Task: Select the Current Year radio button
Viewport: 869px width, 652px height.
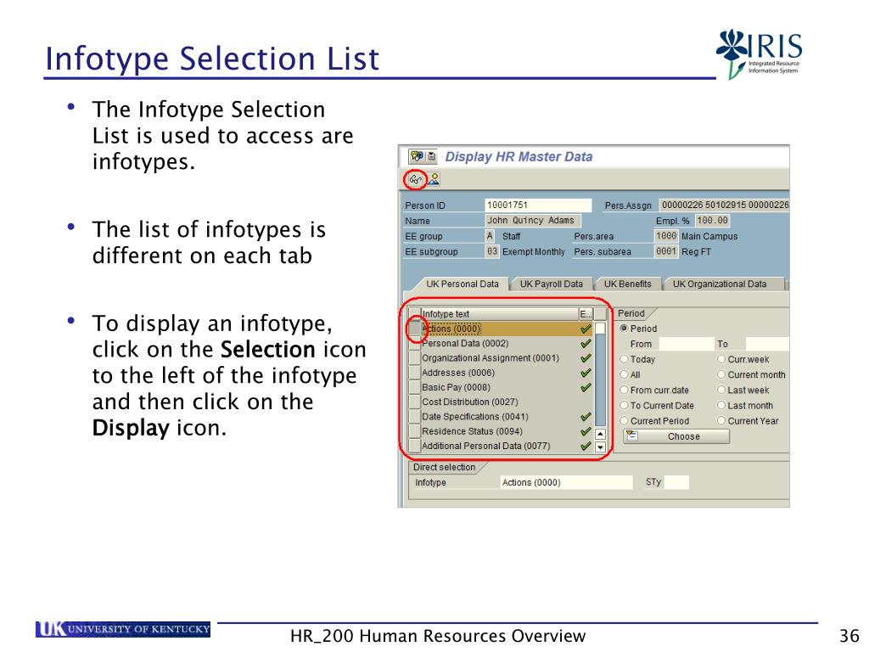Action: tap(721, 421)
